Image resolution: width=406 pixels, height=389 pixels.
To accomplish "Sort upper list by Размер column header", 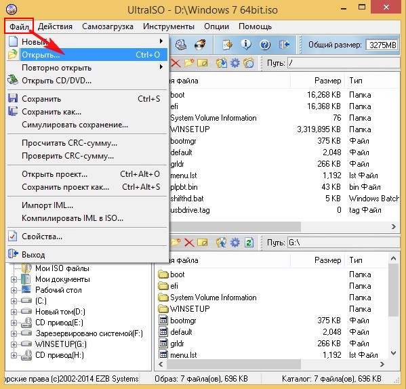I will (317, 81).
